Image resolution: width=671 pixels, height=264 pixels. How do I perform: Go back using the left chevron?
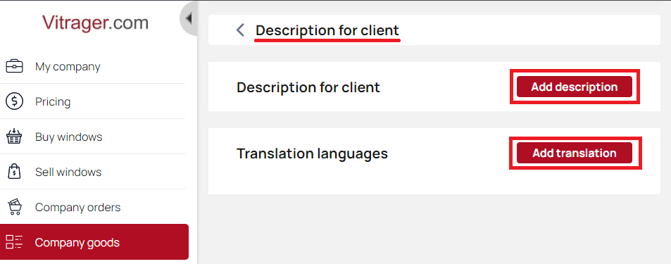(x=241, y=30)
